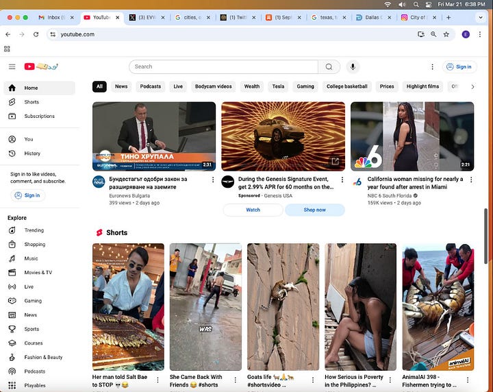Screen dimensions: 493x392
Task: Click the macOS volume icon
Action: click(x=402, y=4)
